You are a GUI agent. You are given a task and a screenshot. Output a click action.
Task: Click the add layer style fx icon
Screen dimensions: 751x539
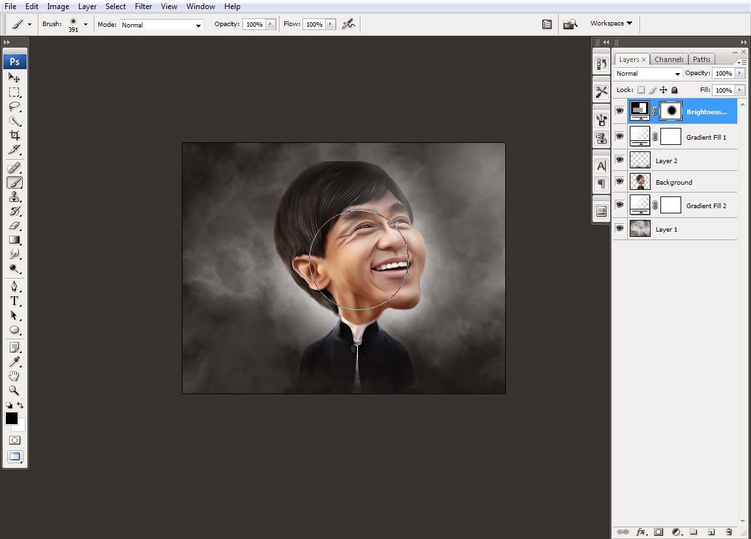(x=641, y=532)
